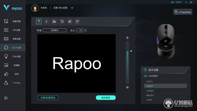Click the OLED preview canvas with Rapoo text
The width and height of the screenshot is (197, 111).
coord(76,64)
